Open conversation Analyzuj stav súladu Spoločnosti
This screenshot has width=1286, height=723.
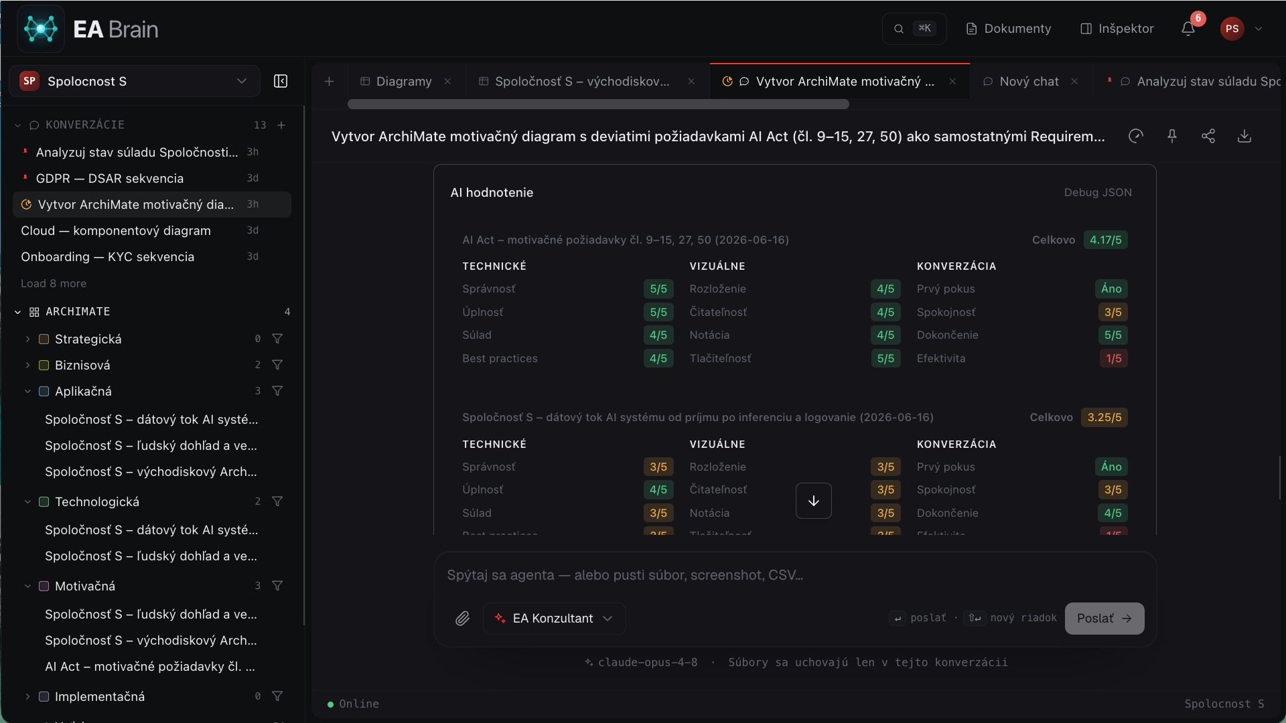click(152, 152)
